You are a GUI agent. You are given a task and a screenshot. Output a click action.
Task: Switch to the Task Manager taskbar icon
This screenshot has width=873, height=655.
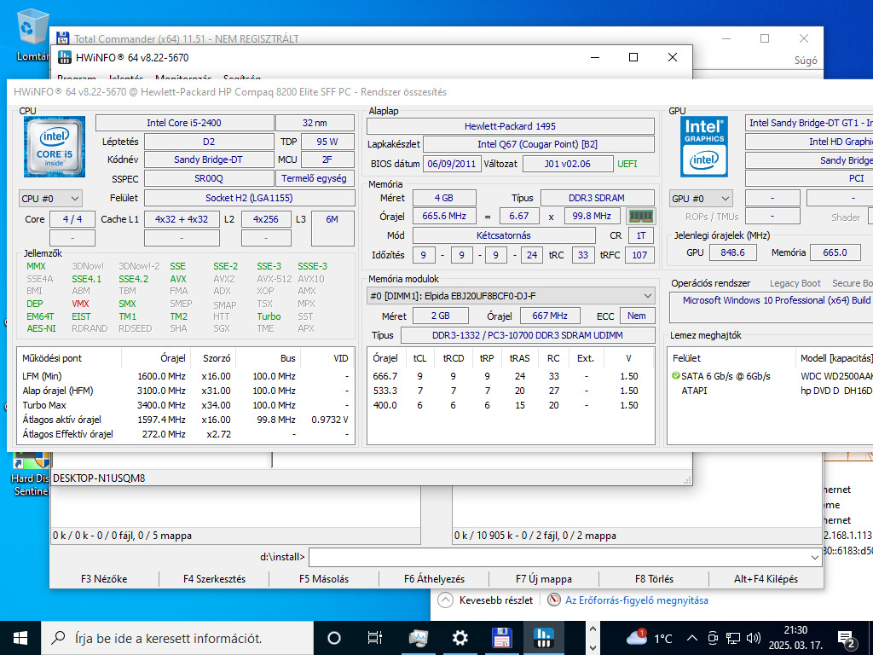(418, 638)
